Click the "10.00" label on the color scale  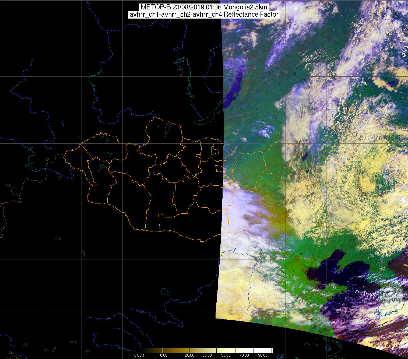pos(163,356)
